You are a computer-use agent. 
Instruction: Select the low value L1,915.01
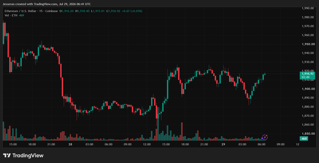click(x=98, y=11)
